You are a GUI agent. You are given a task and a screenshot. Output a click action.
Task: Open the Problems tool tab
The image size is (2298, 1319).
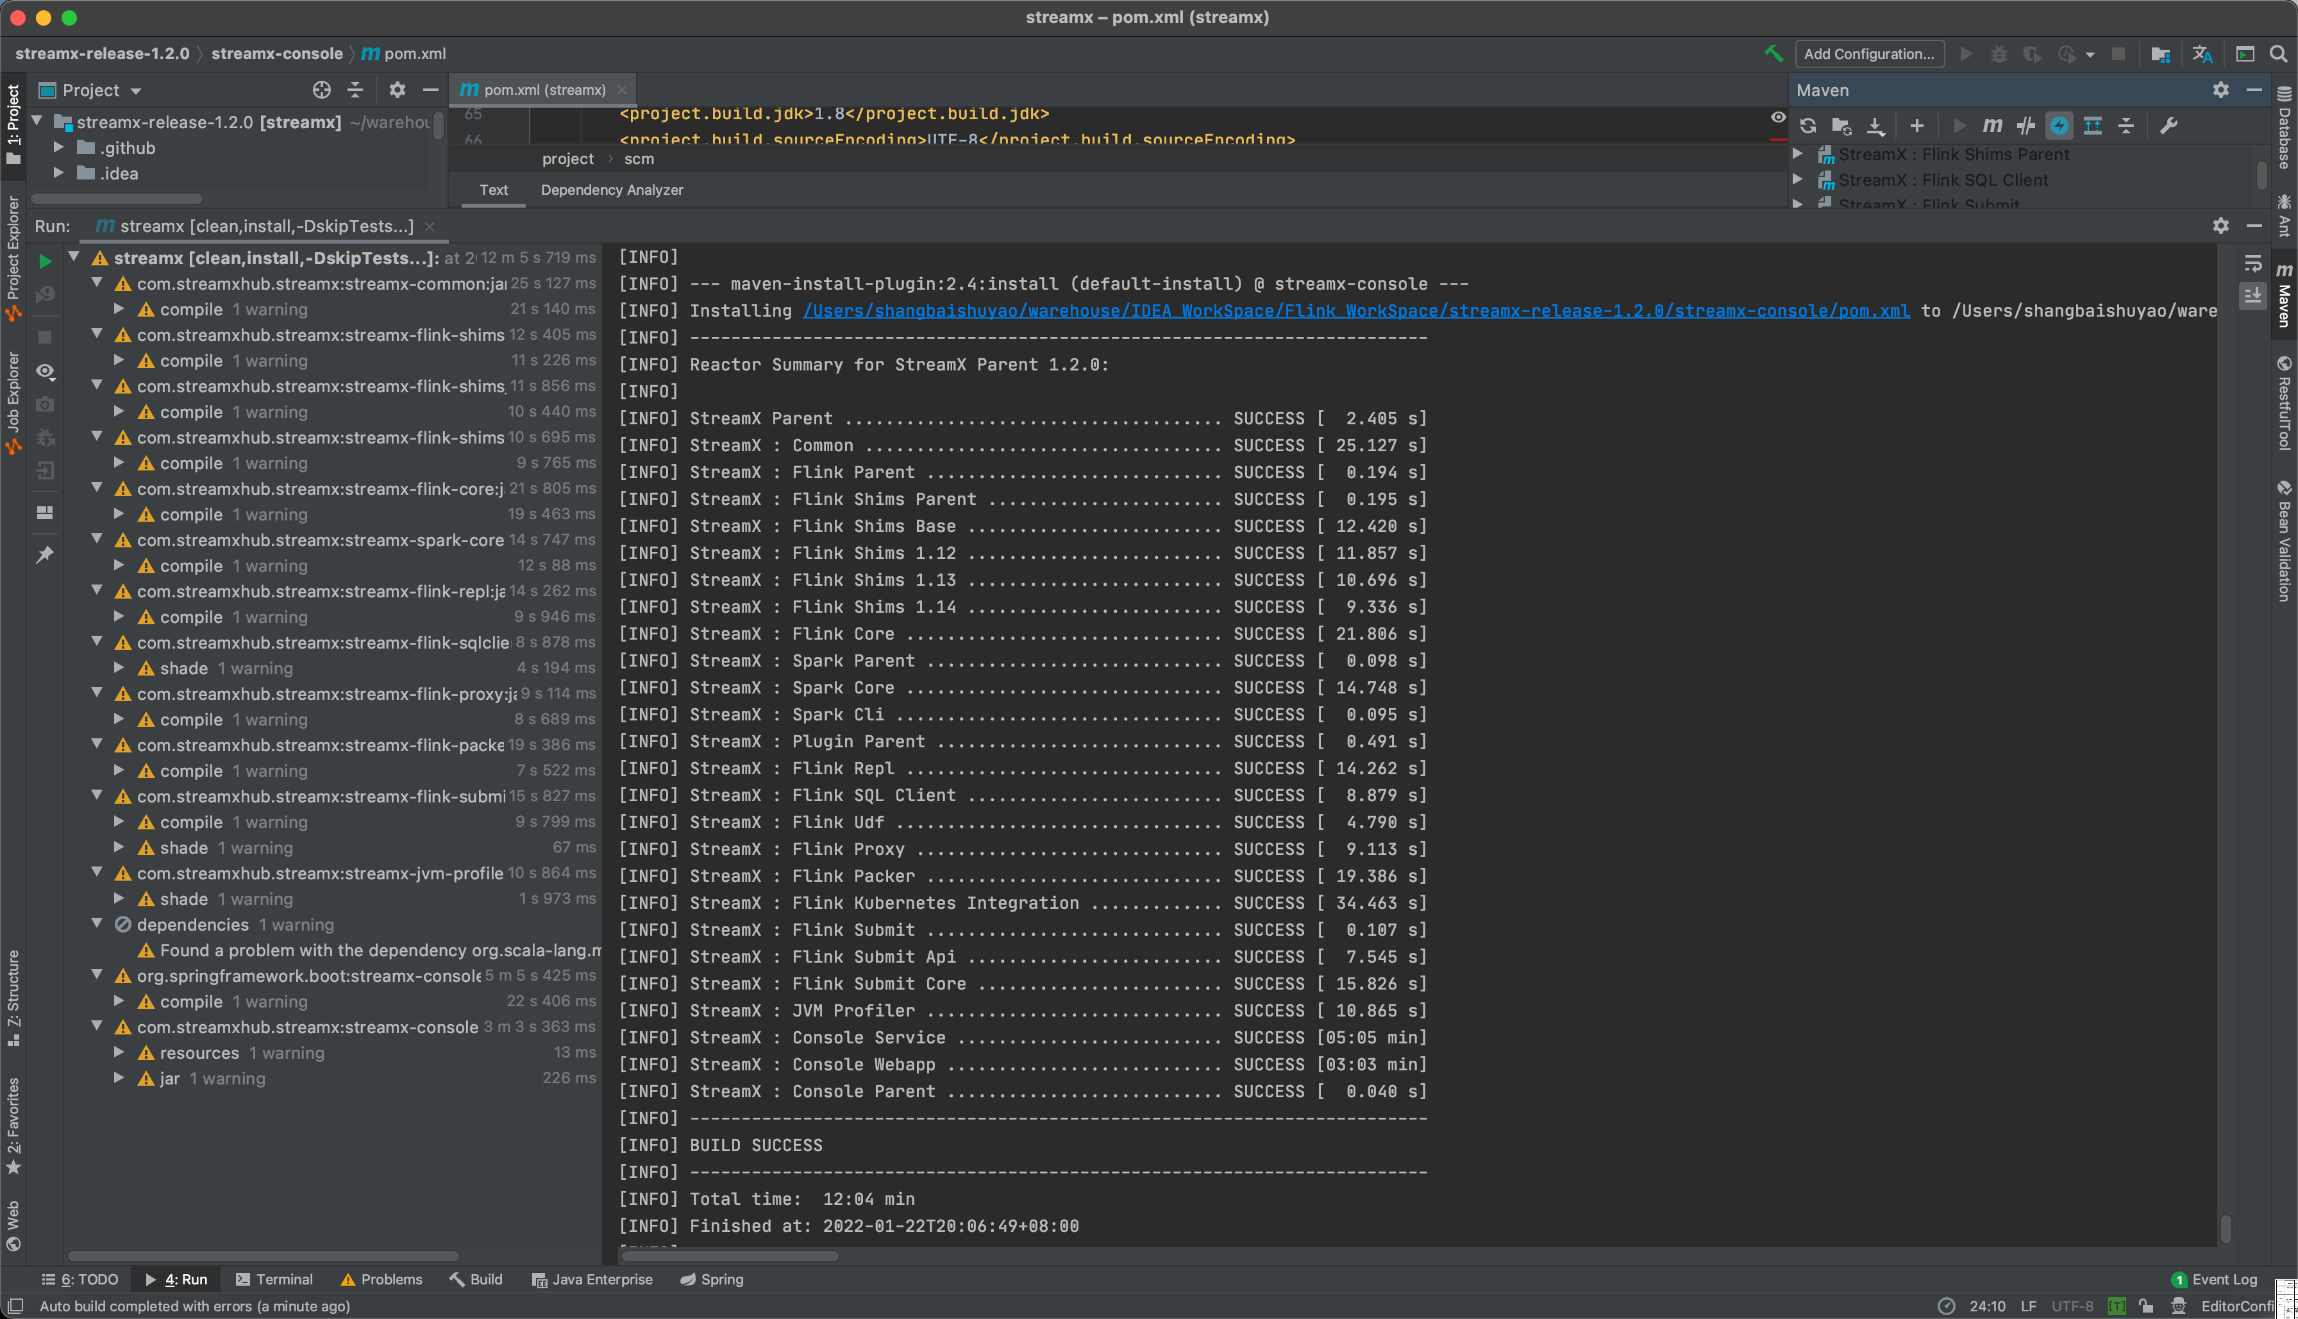[381, 1278]
